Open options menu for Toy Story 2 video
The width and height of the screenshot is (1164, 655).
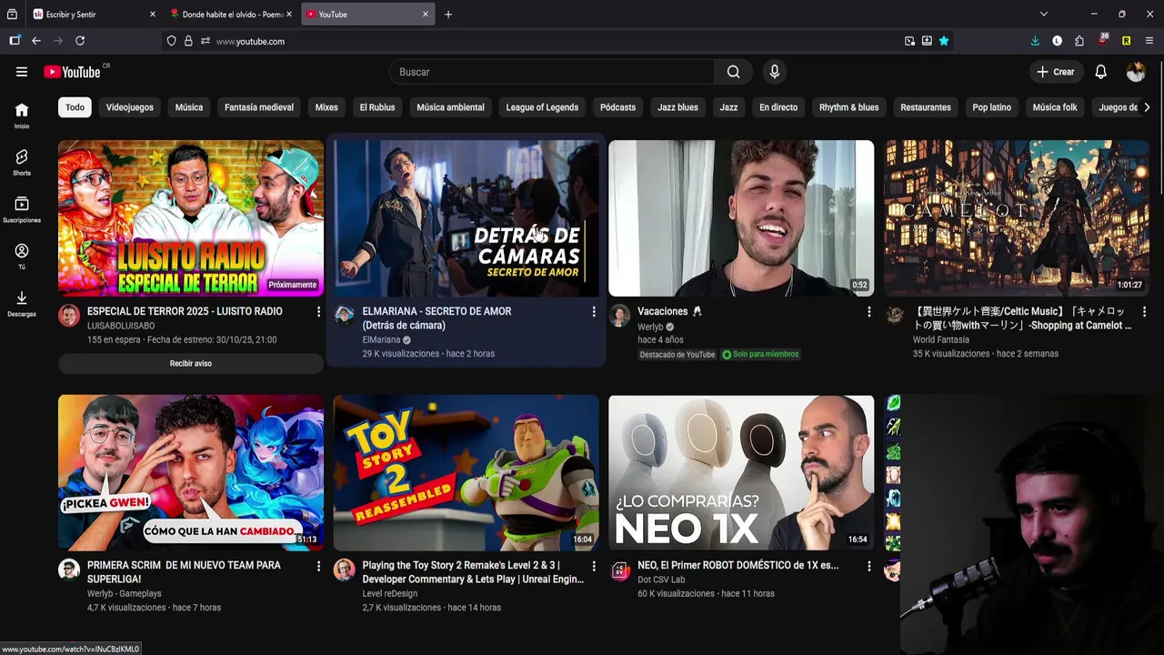click(594, 566)
